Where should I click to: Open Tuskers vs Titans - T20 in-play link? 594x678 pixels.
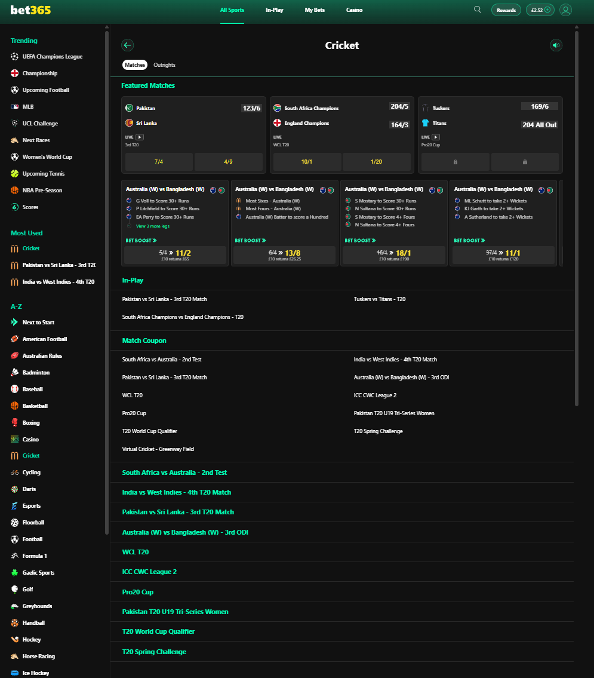pos(379,299)
